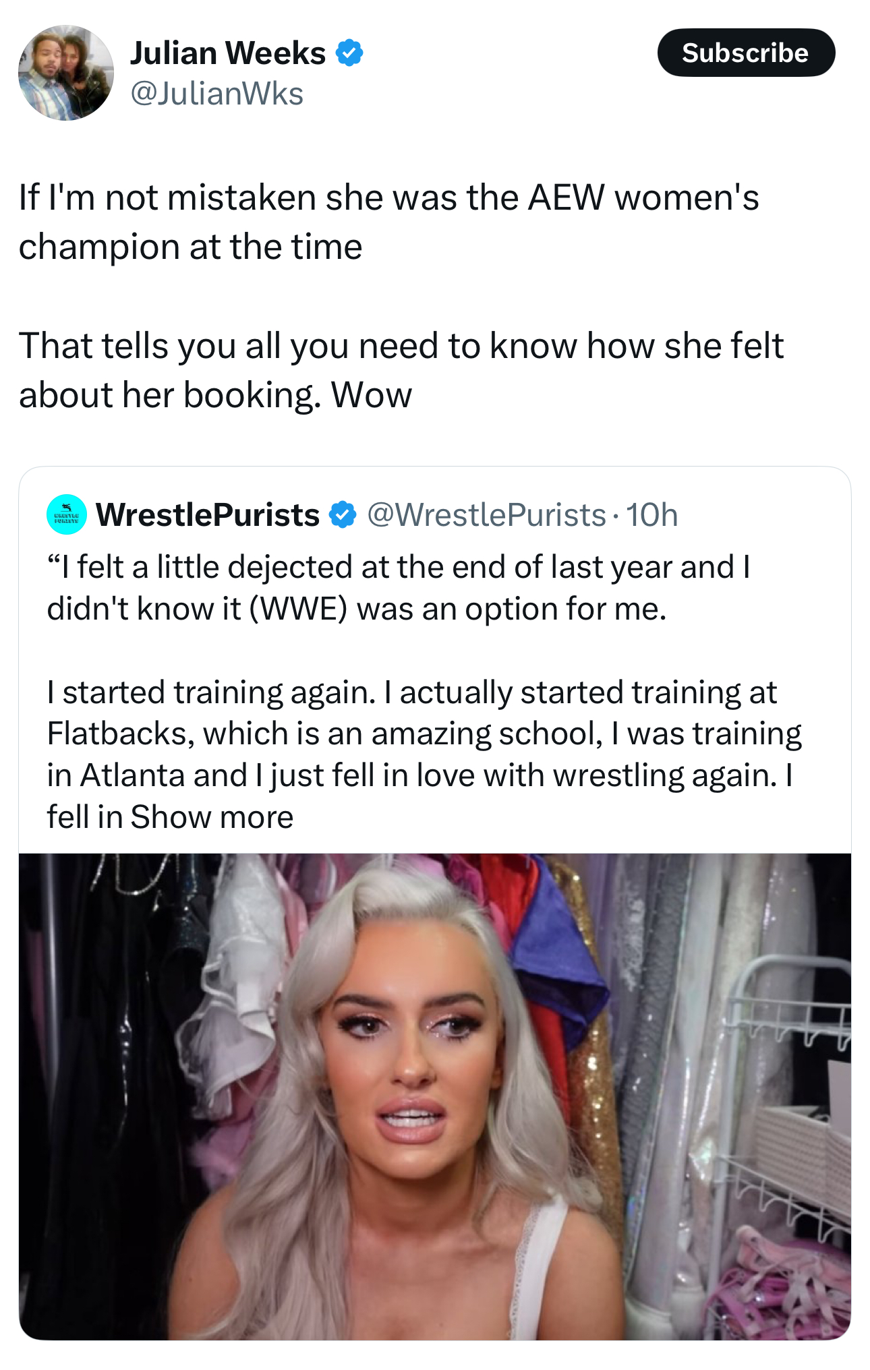Open the Julian Weeks display name
Image resolution: width=870 pixels, height=1370 pixels.
(228, 53)
